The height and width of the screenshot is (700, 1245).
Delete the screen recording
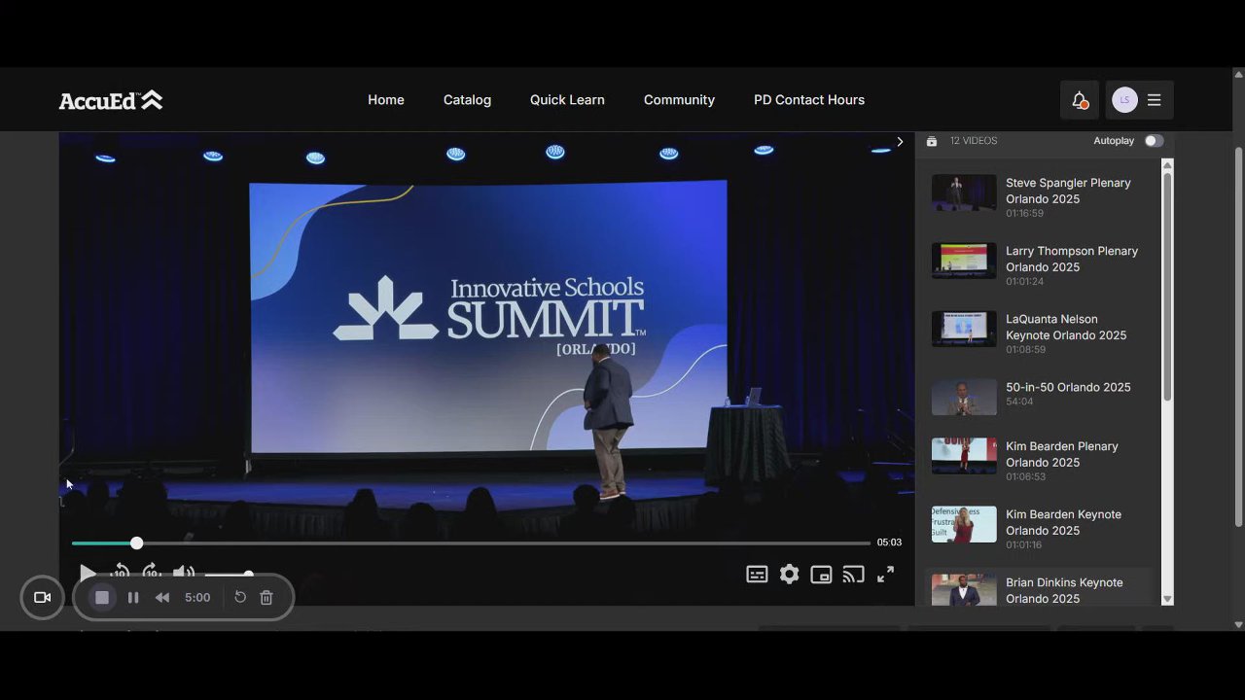click(x=267, y=597)
